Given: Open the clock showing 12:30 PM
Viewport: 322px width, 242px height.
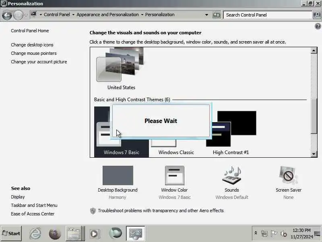Looking at the screenshot, I should coord(301,234).
